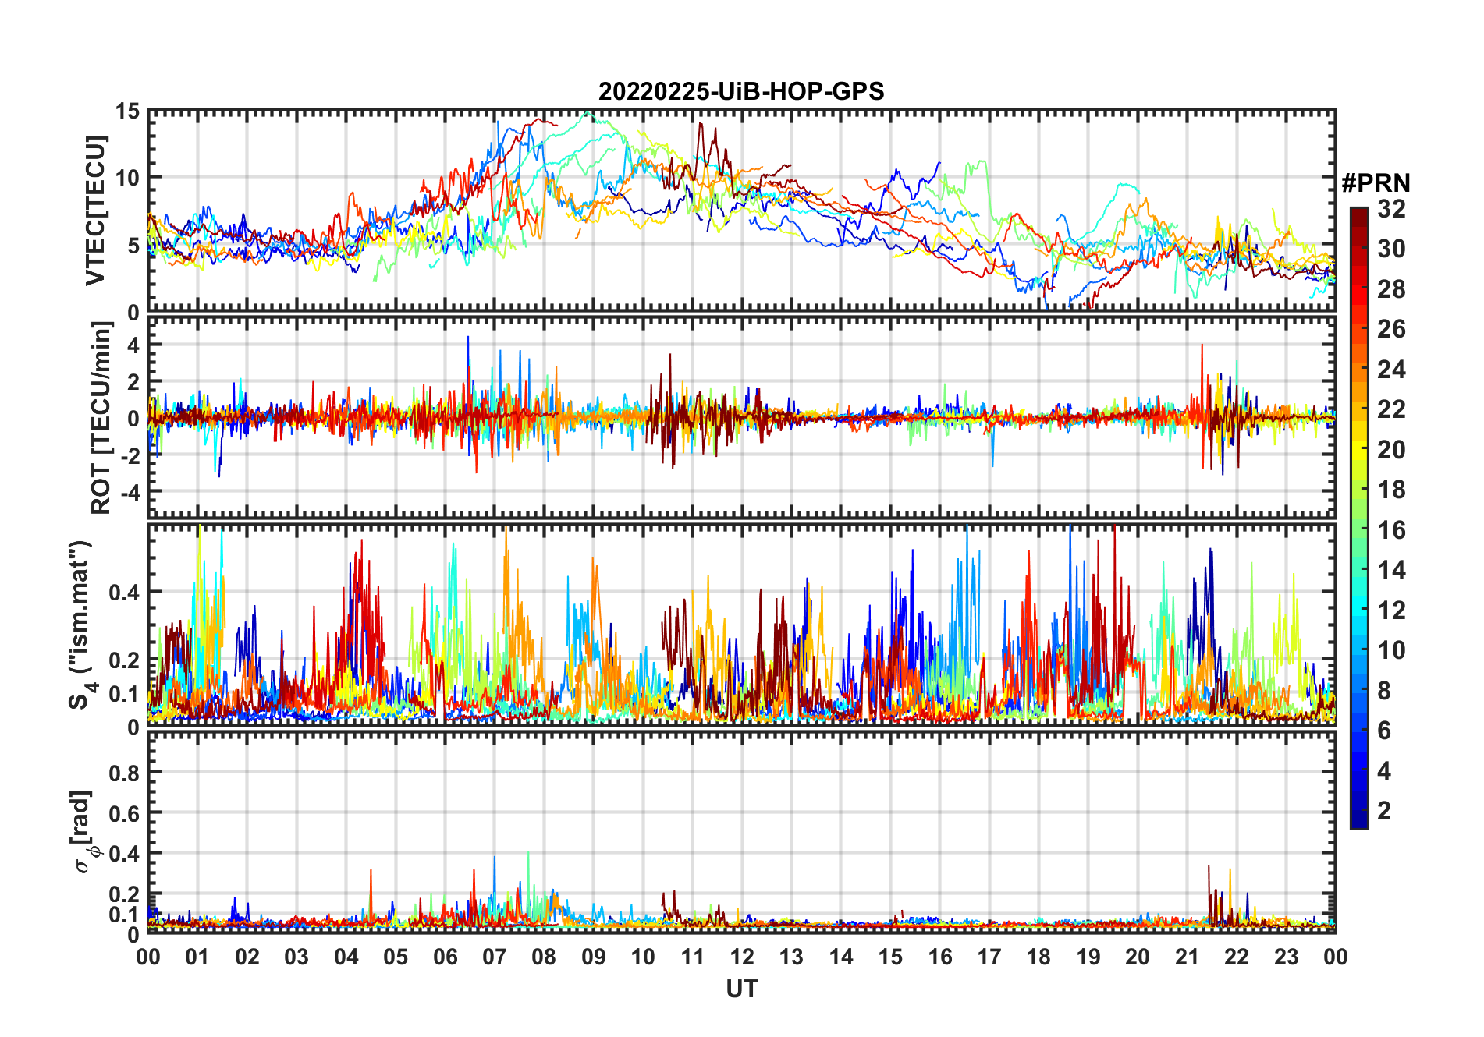Click PRN colorbar tick label 20
Screen dimensions: 1484x1037
(x=1391, y=450)
